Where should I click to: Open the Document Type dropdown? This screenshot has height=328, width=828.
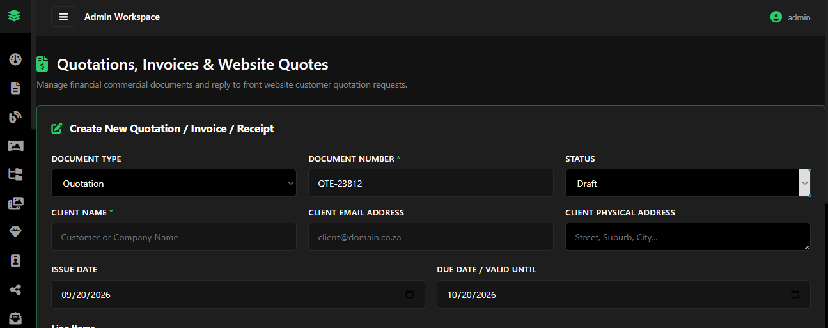click(x=174, y=183)
